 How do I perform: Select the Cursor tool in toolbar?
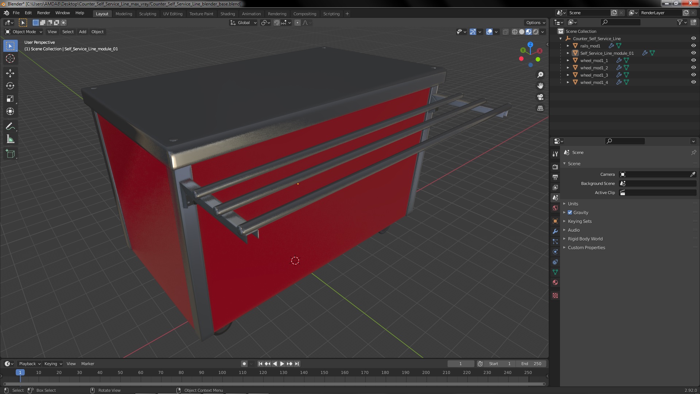click(x=10, y=58)
